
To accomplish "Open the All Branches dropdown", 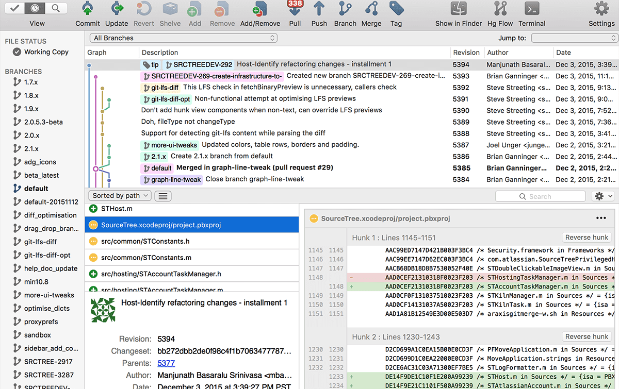I will [184, 38].
